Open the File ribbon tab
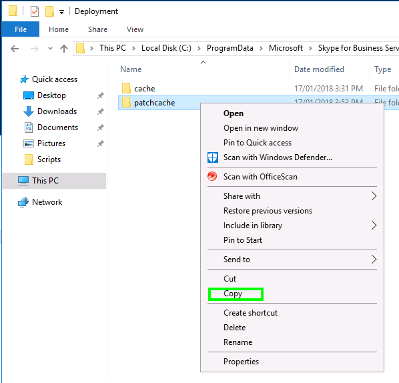399x383 pixels. (21, 29)
